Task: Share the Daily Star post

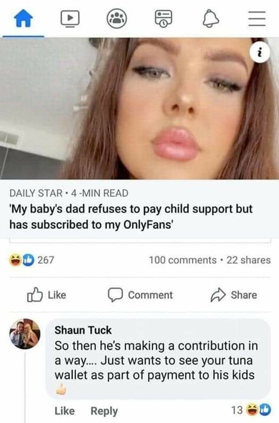Action: click(x=233, y=295)
